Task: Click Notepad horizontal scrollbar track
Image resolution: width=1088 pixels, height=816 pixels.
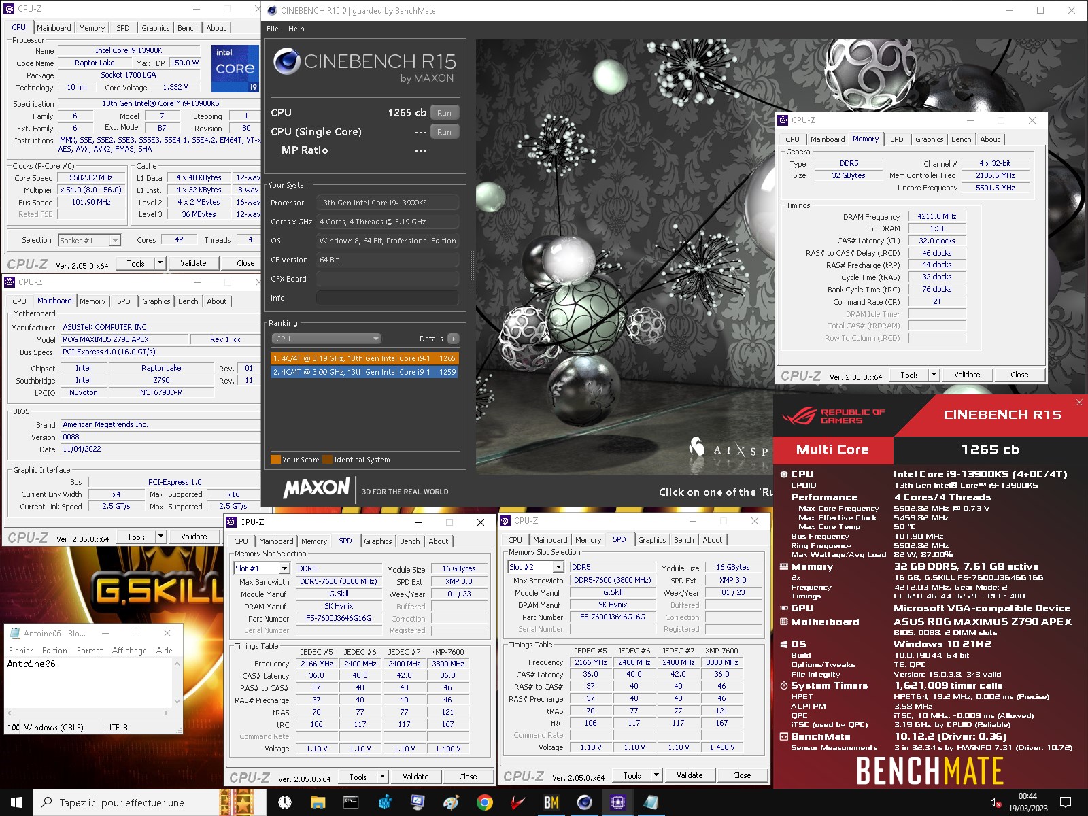Action: [x=88, y=713]
